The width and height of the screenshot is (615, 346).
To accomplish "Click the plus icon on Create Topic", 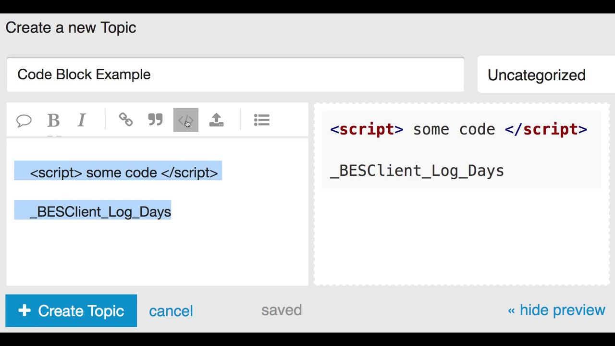I will click(x=25, y=310).
